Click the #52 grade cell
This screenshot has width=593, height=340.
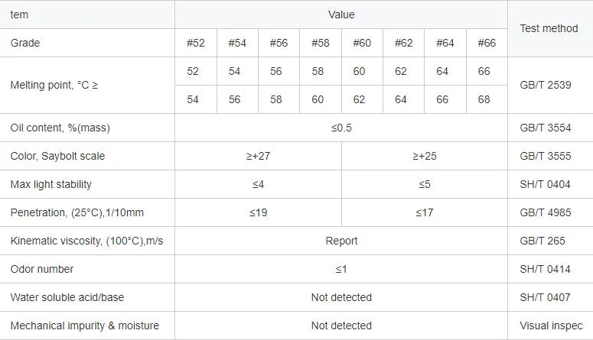(196, 43)
